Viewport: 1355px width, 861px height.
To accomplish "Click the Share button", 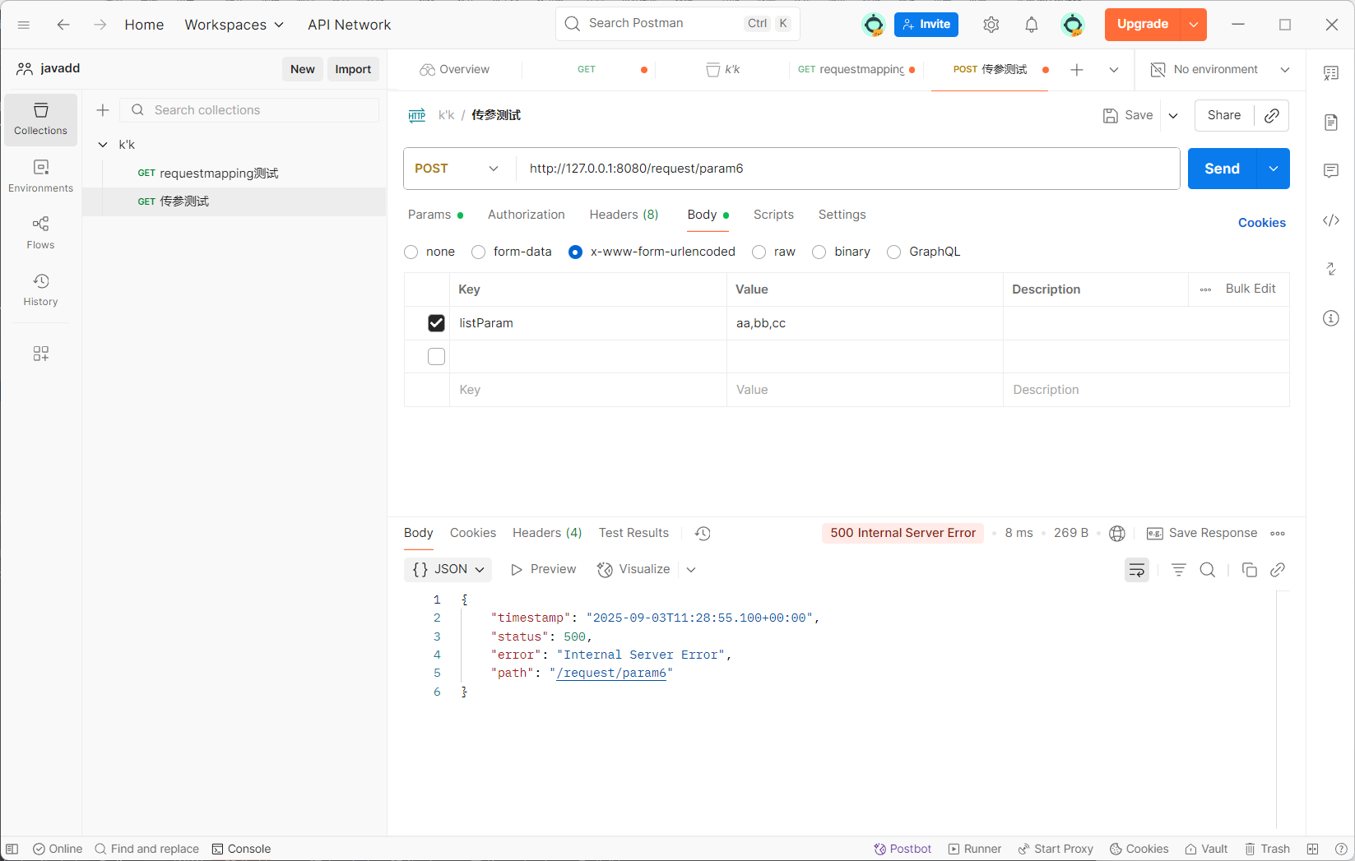I will tap(1224, 115).
